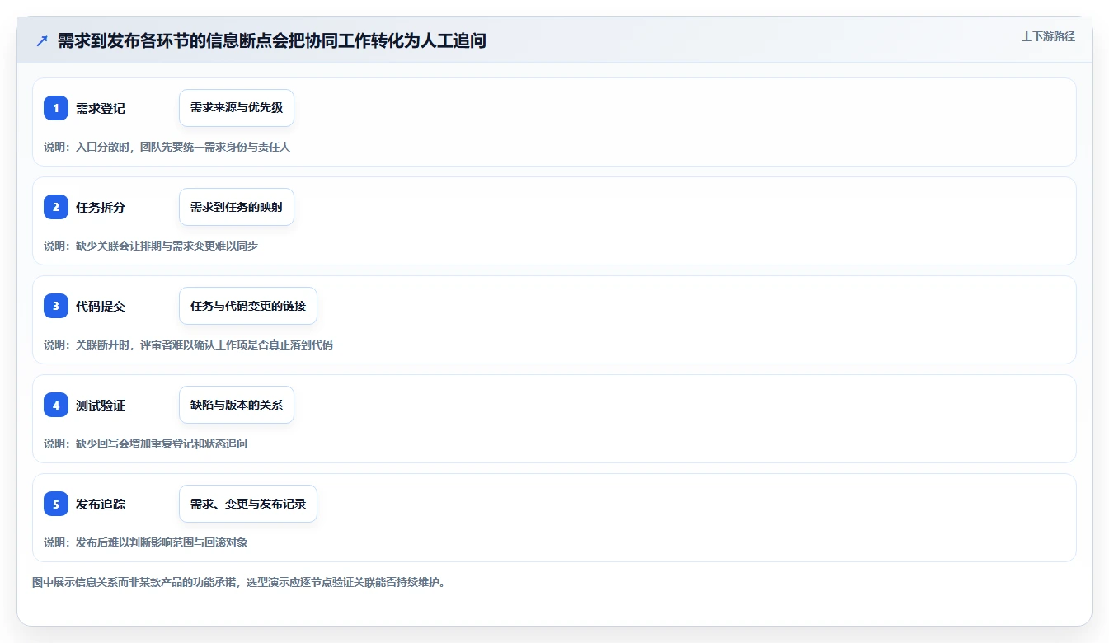The image size is (1109, 643).
Task: Open the 需求、变更与发布记录 chip
Action: coord(248,504)
